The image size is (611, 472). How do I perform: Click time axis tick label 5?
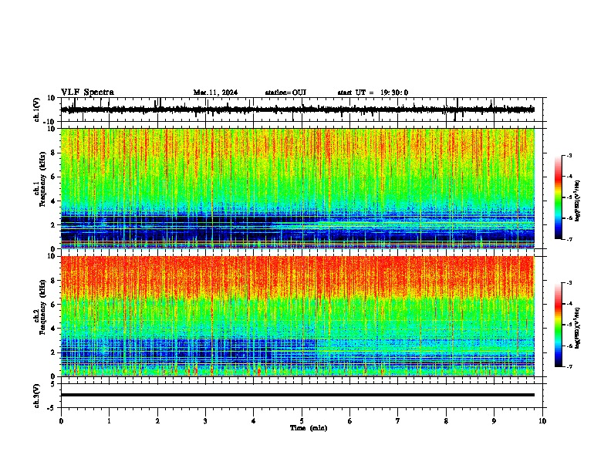tap(302, 421)
